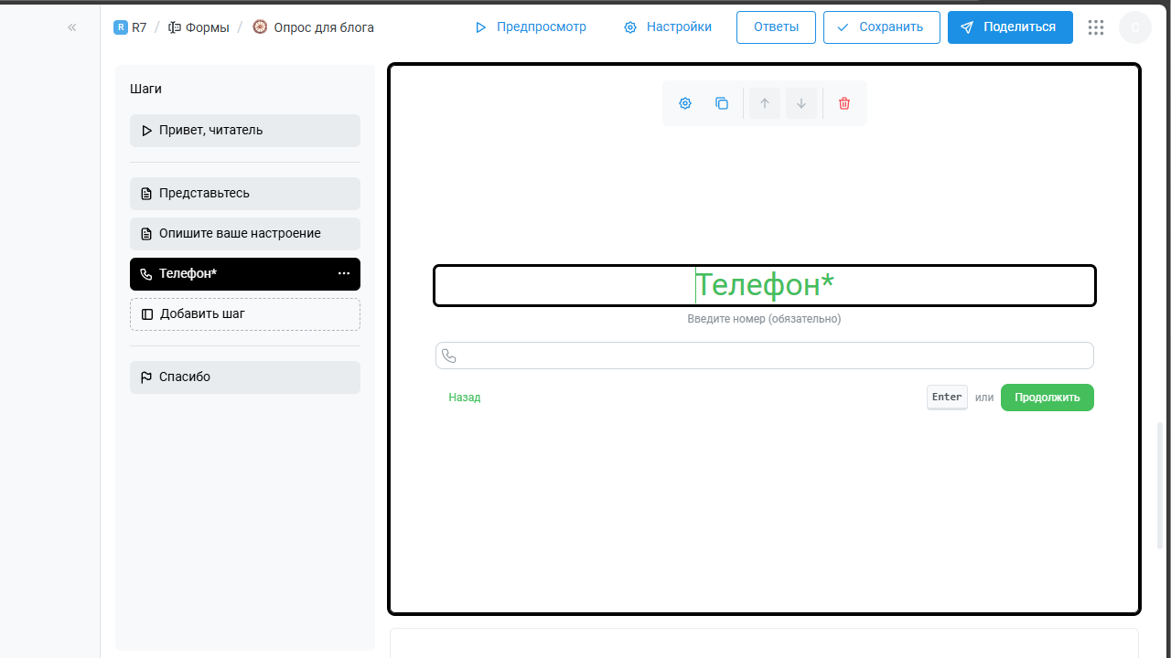Click the play triangle beside Предпросмотр
1171x658 pixels.
480,27
